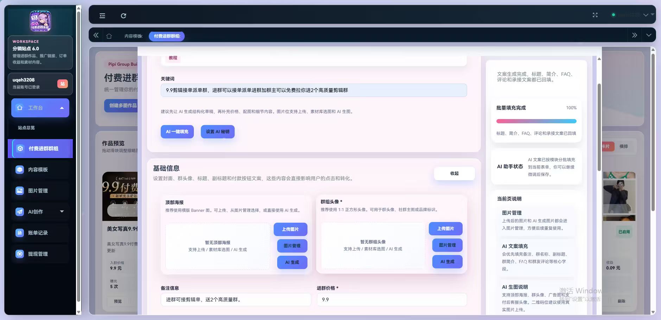This screenshot has height=320, width=661.
Task: Click the 教程 tag label
Action: (173, 58)
